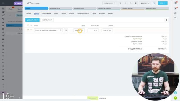The height and width of the screenshot is (101, 180).
Task: Click the price field showing 1500.00
Action: tap(79, 30)
